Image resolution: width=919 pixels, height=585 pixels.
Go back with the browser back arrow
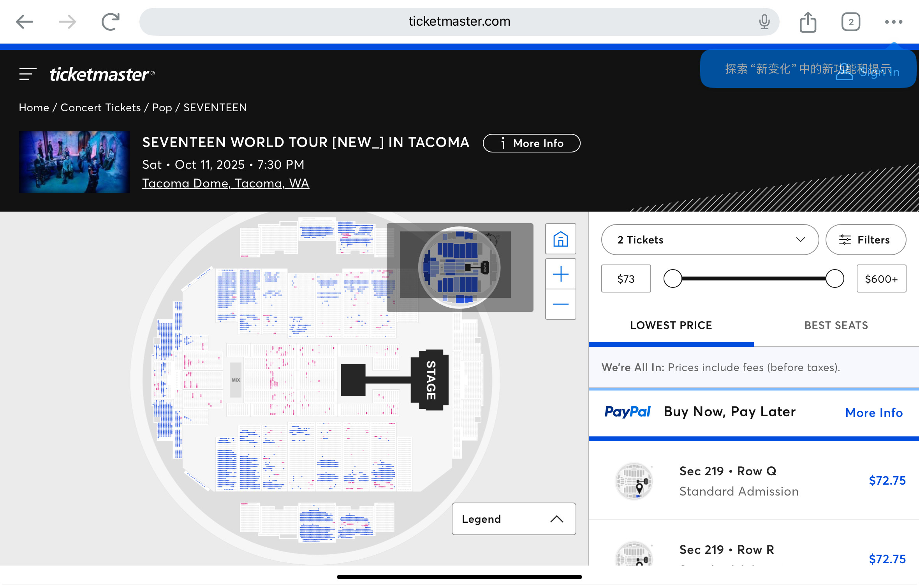[x=25, y=22]
